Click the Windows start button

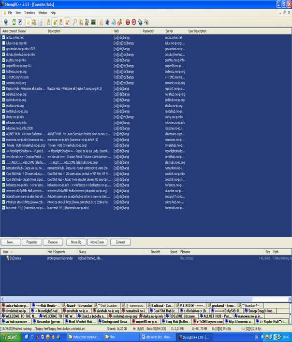pos(11,337)
